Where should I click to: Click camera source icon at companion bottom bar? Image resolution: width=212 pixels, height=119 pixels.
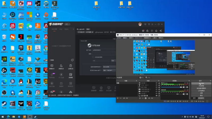[x=101, y=89]
